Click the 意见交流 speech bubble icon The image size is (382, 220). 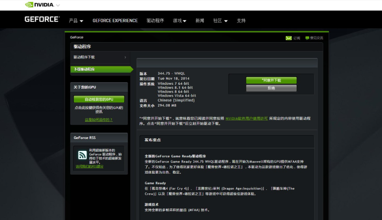tap(307, 38)
